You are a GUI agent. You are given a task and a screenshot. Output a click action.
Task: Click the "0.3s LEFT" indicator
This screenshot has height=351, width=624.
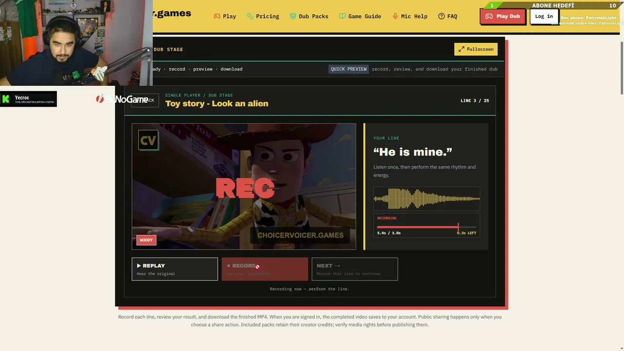[x=467, y=233]
